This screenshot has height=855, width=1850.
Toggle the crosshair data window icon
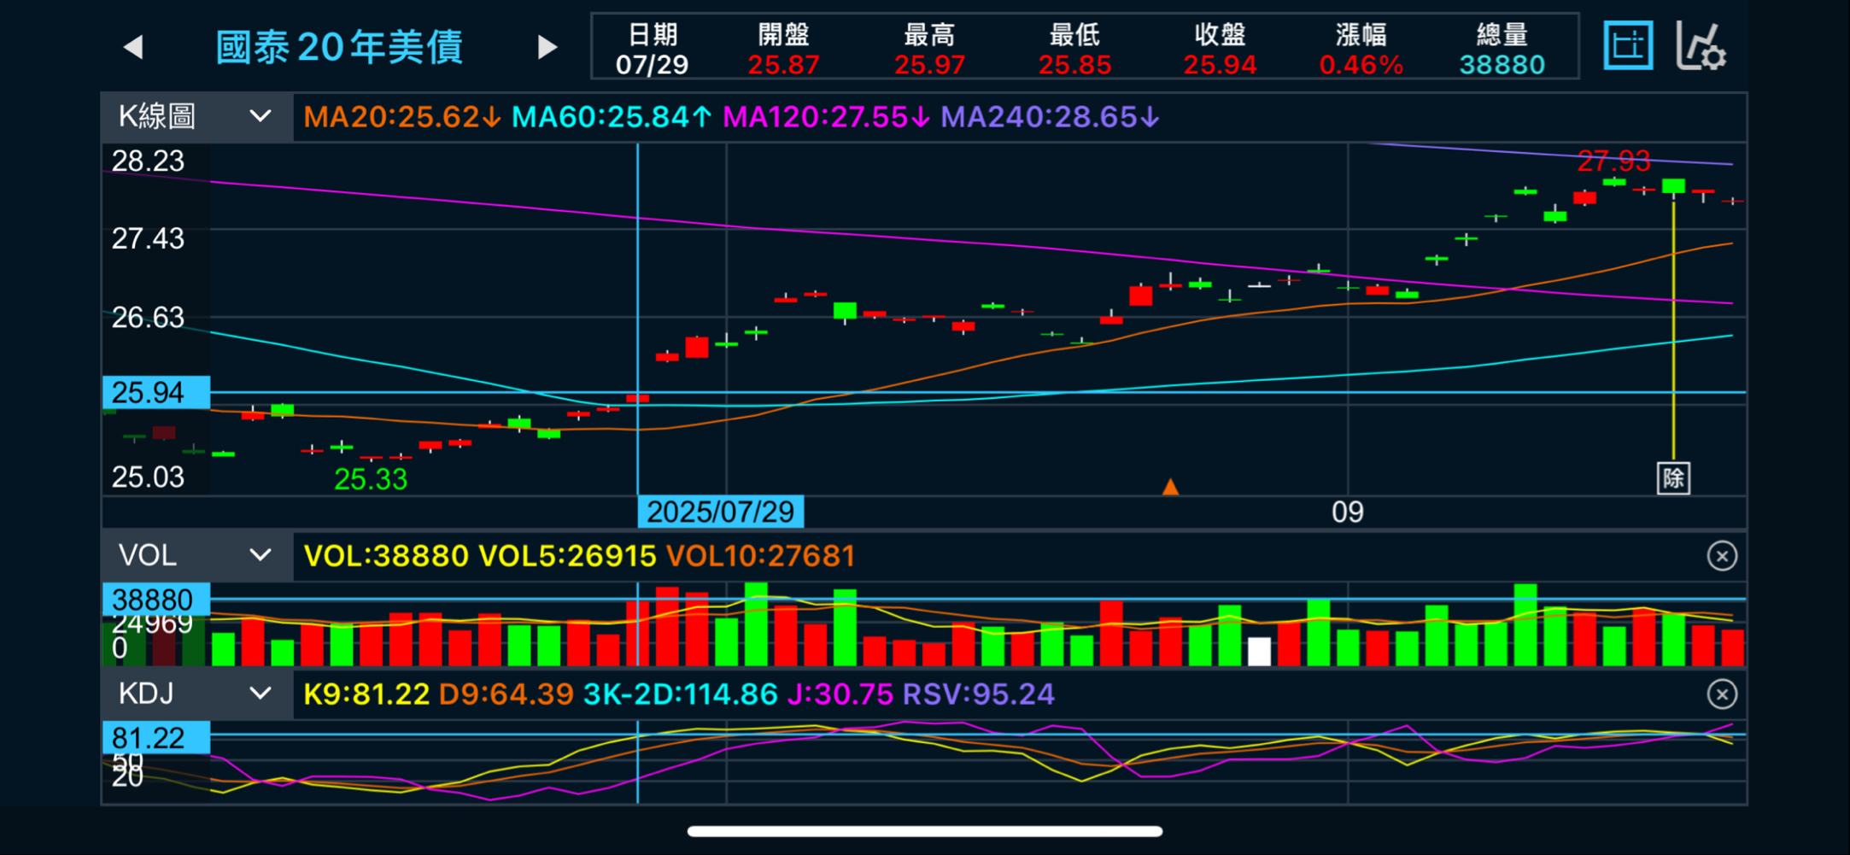coord(1628,46)
